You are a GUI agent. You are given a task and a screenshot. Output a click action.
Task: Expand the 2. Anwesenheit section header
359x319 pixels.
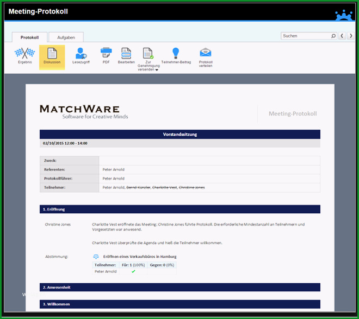[x=180, y=287]
